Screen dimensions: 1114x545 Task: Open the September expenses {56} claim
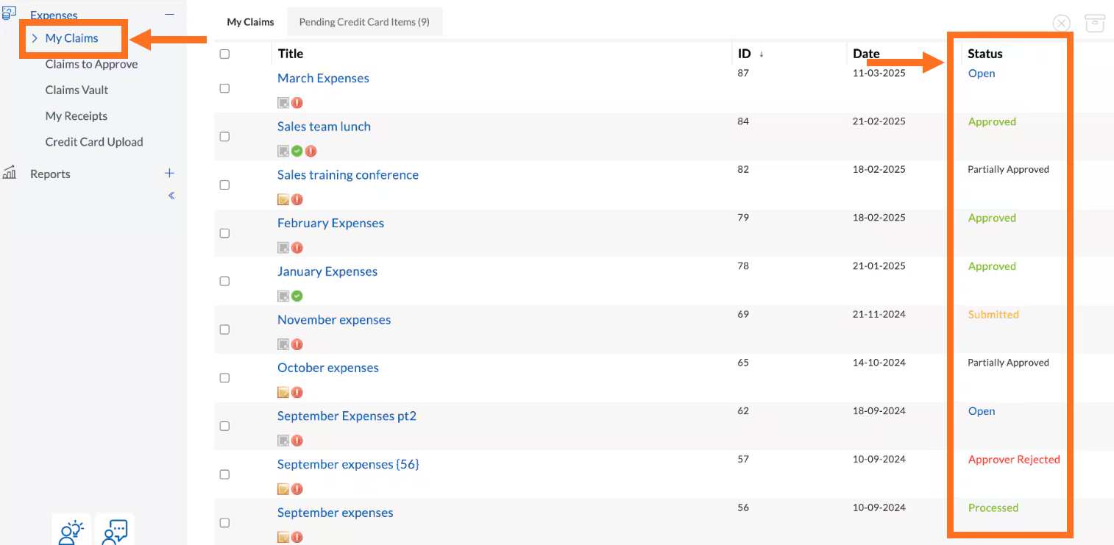(348, 464)
